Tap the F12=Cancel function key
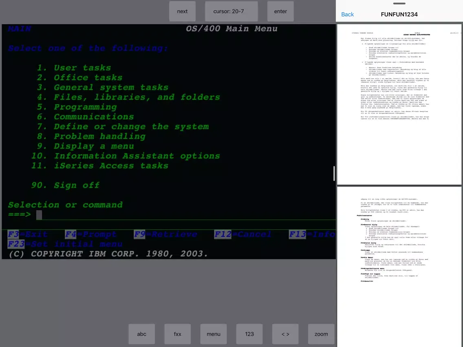The height and width of the screenshot is (347, 463). coord(243,235)
